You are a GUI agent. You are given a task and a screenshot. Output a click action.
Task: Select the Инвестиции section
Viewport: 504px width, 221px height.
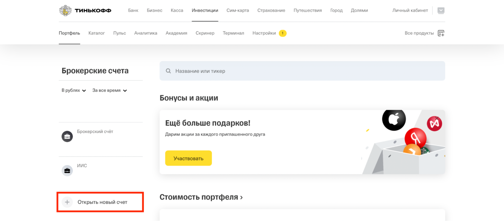205,10
